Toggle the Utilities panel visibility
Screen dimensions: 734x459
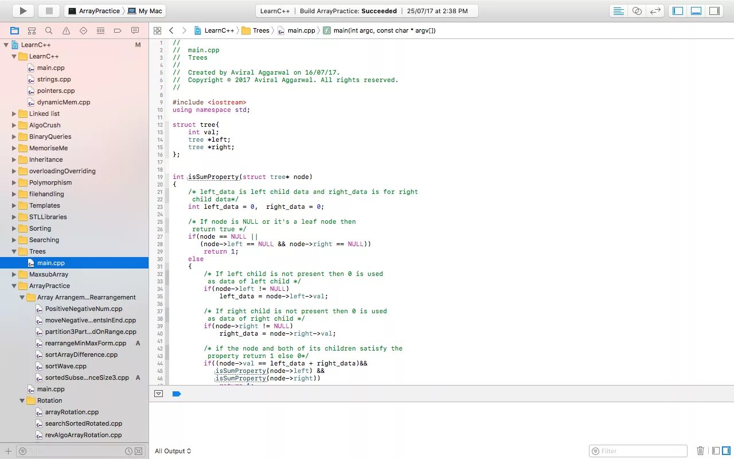[715, 11]
